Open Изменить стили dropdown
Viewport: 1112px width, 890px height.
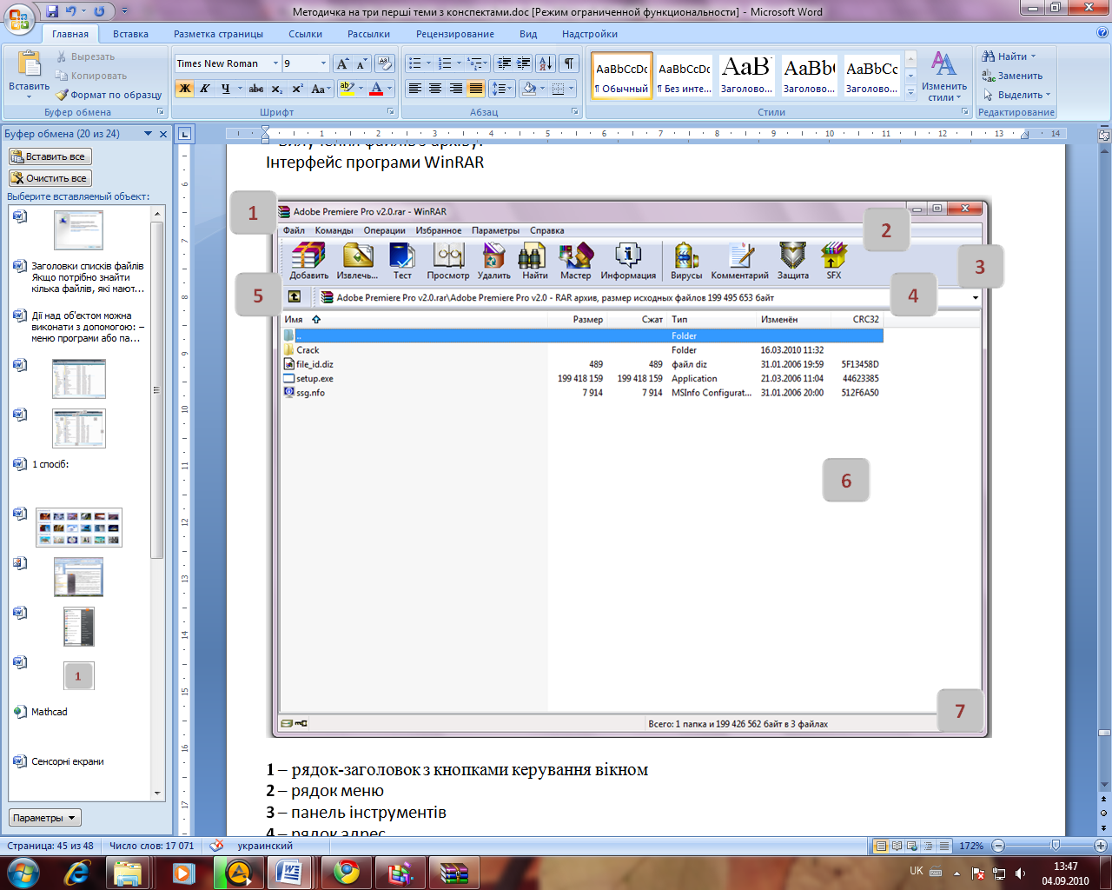tap(944, 76)
